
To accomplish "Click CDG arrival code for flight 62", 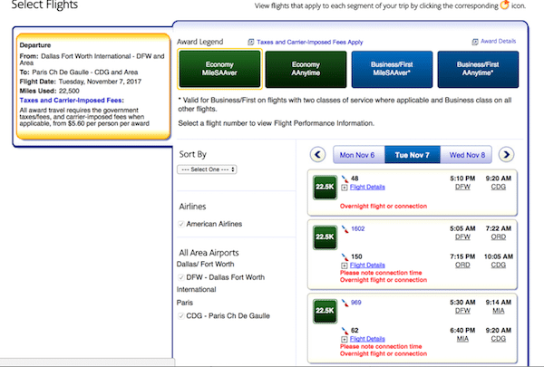I will [498, 339].
